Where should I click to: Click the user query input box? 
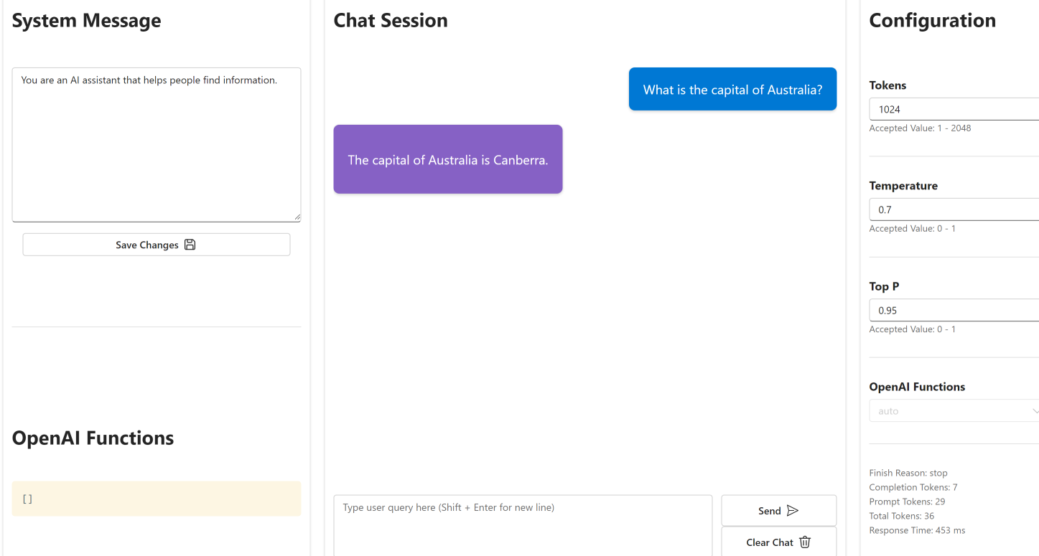(523, 525)
